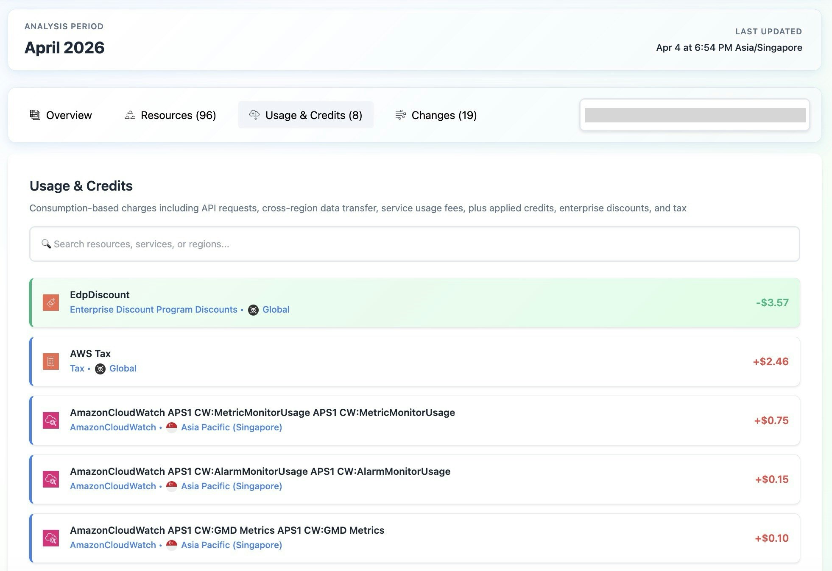The width and height of the screenshot is (832, 571).
Task: Open Enterprise Discount Program Discounts link
Action: [x=154, y=310]
